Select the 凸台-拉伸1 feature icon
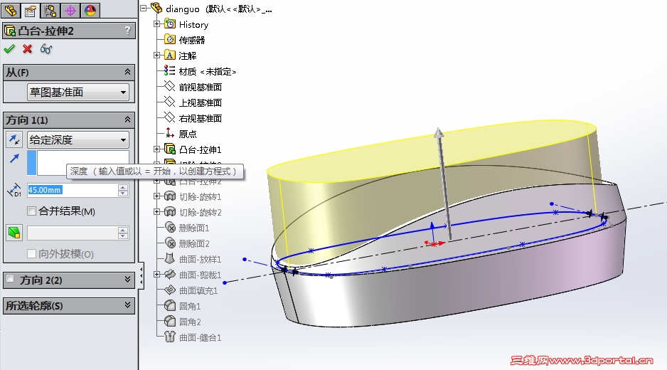 point(170,149)
